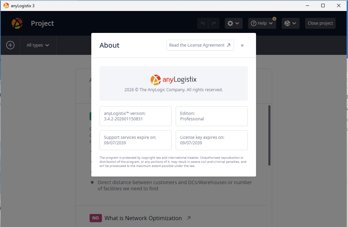The image size is (348, 227).
Task: Click the copyright protection notice paragraph
Action: click(x=173, y=162)
